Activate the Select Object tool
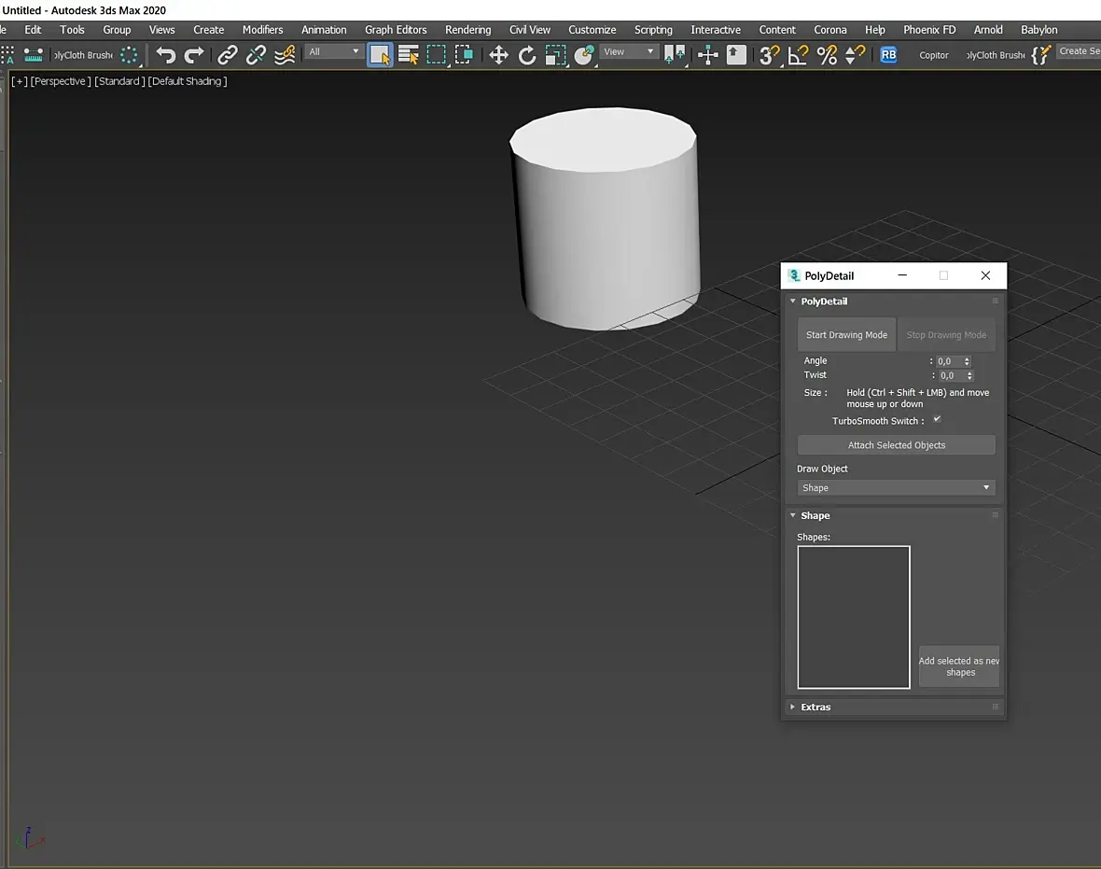The image size is (1101, 869). pos(380,55)
